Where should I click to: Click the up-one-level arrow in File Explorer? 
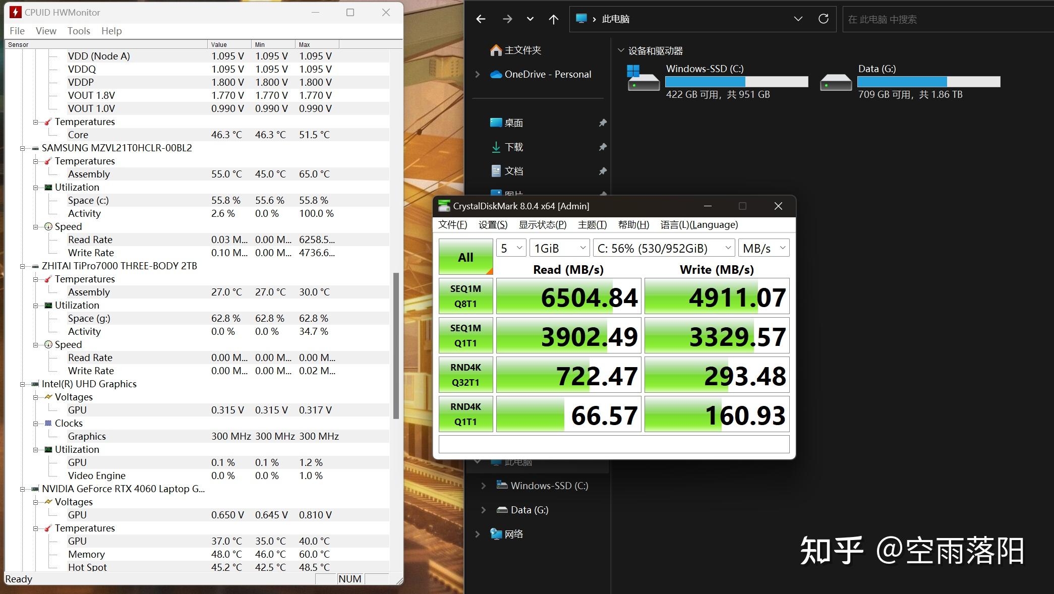click(x=553, y=19)
